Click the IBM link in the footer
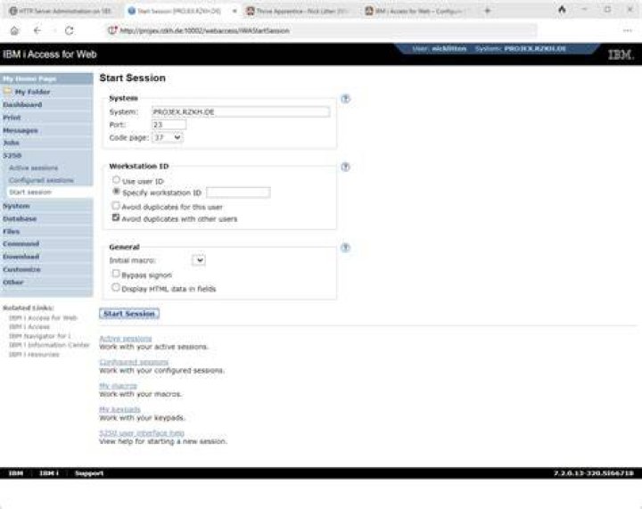This screenshot has height=509, width=642. point(16,473)
